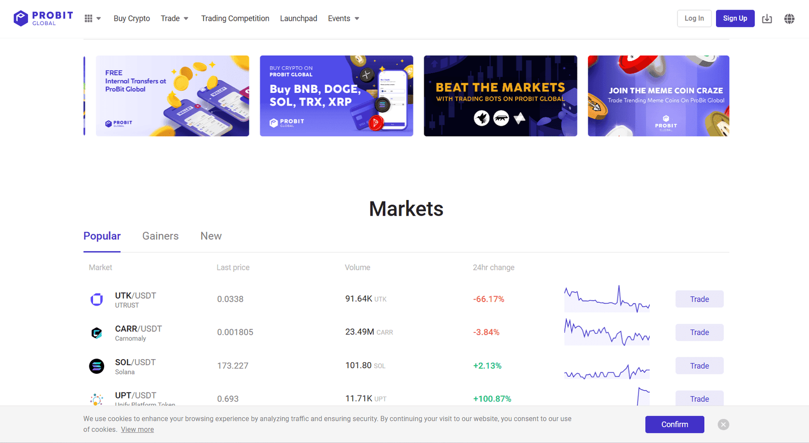Expand the Events dropdown menu

tap(343, 18)
